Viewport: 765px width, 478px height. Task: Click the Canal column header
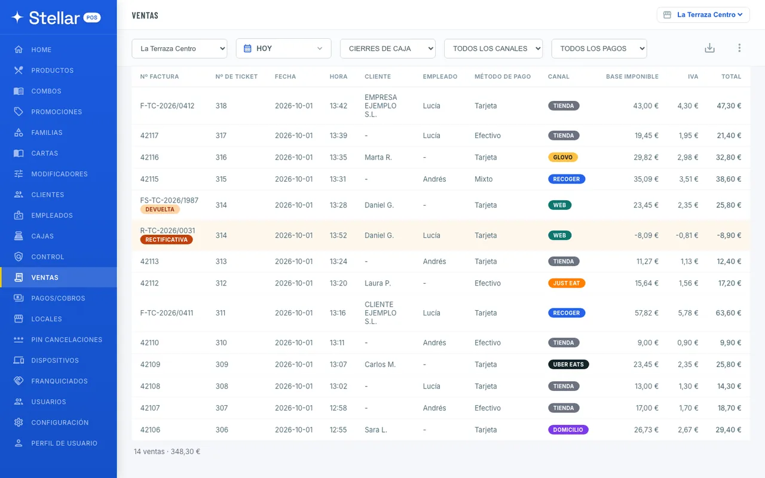coord(559,76)
